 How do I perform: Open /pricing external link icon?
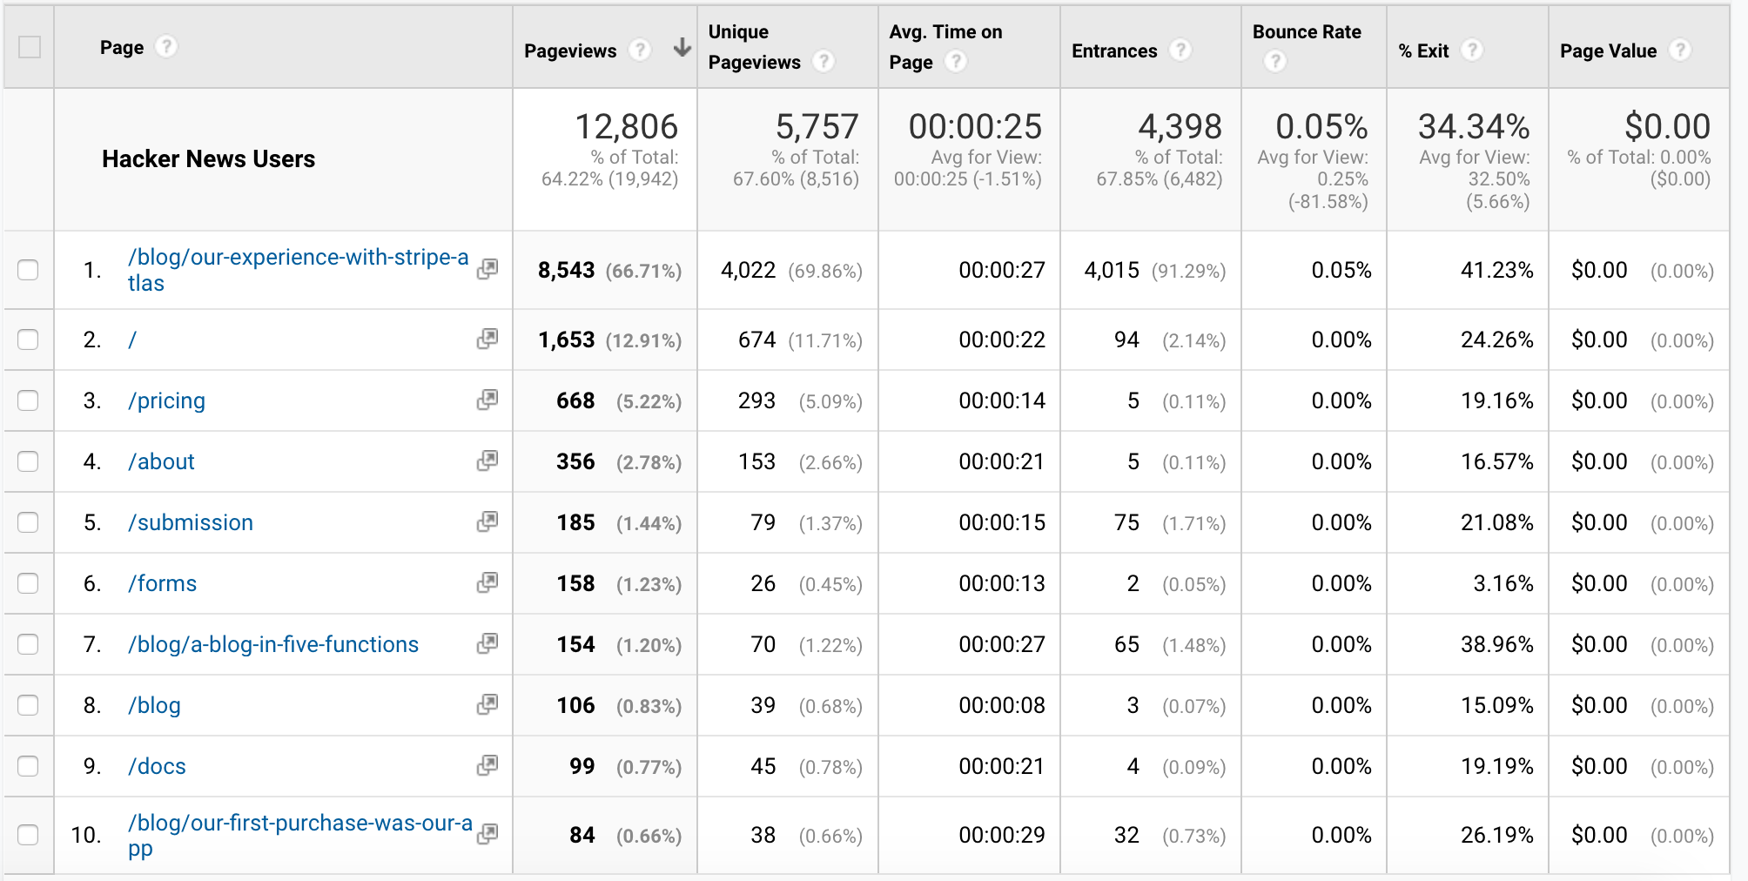pos(487,400)
